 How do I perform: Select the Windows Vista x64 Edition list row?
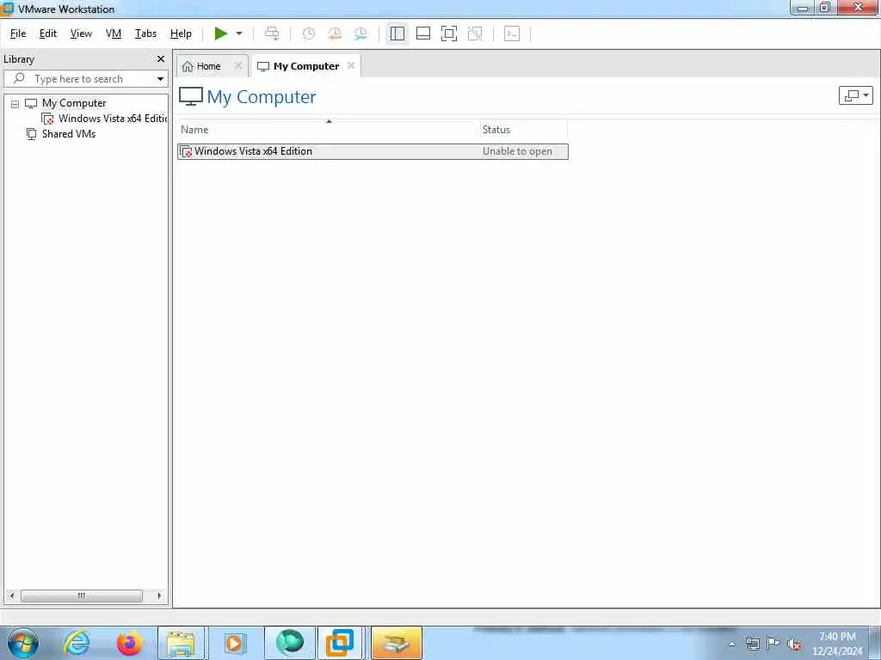[x=373, y=151]
